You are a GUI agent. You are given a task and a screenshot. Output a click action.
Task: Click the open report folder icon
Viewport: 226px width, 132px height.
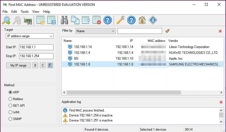[41, 20]
